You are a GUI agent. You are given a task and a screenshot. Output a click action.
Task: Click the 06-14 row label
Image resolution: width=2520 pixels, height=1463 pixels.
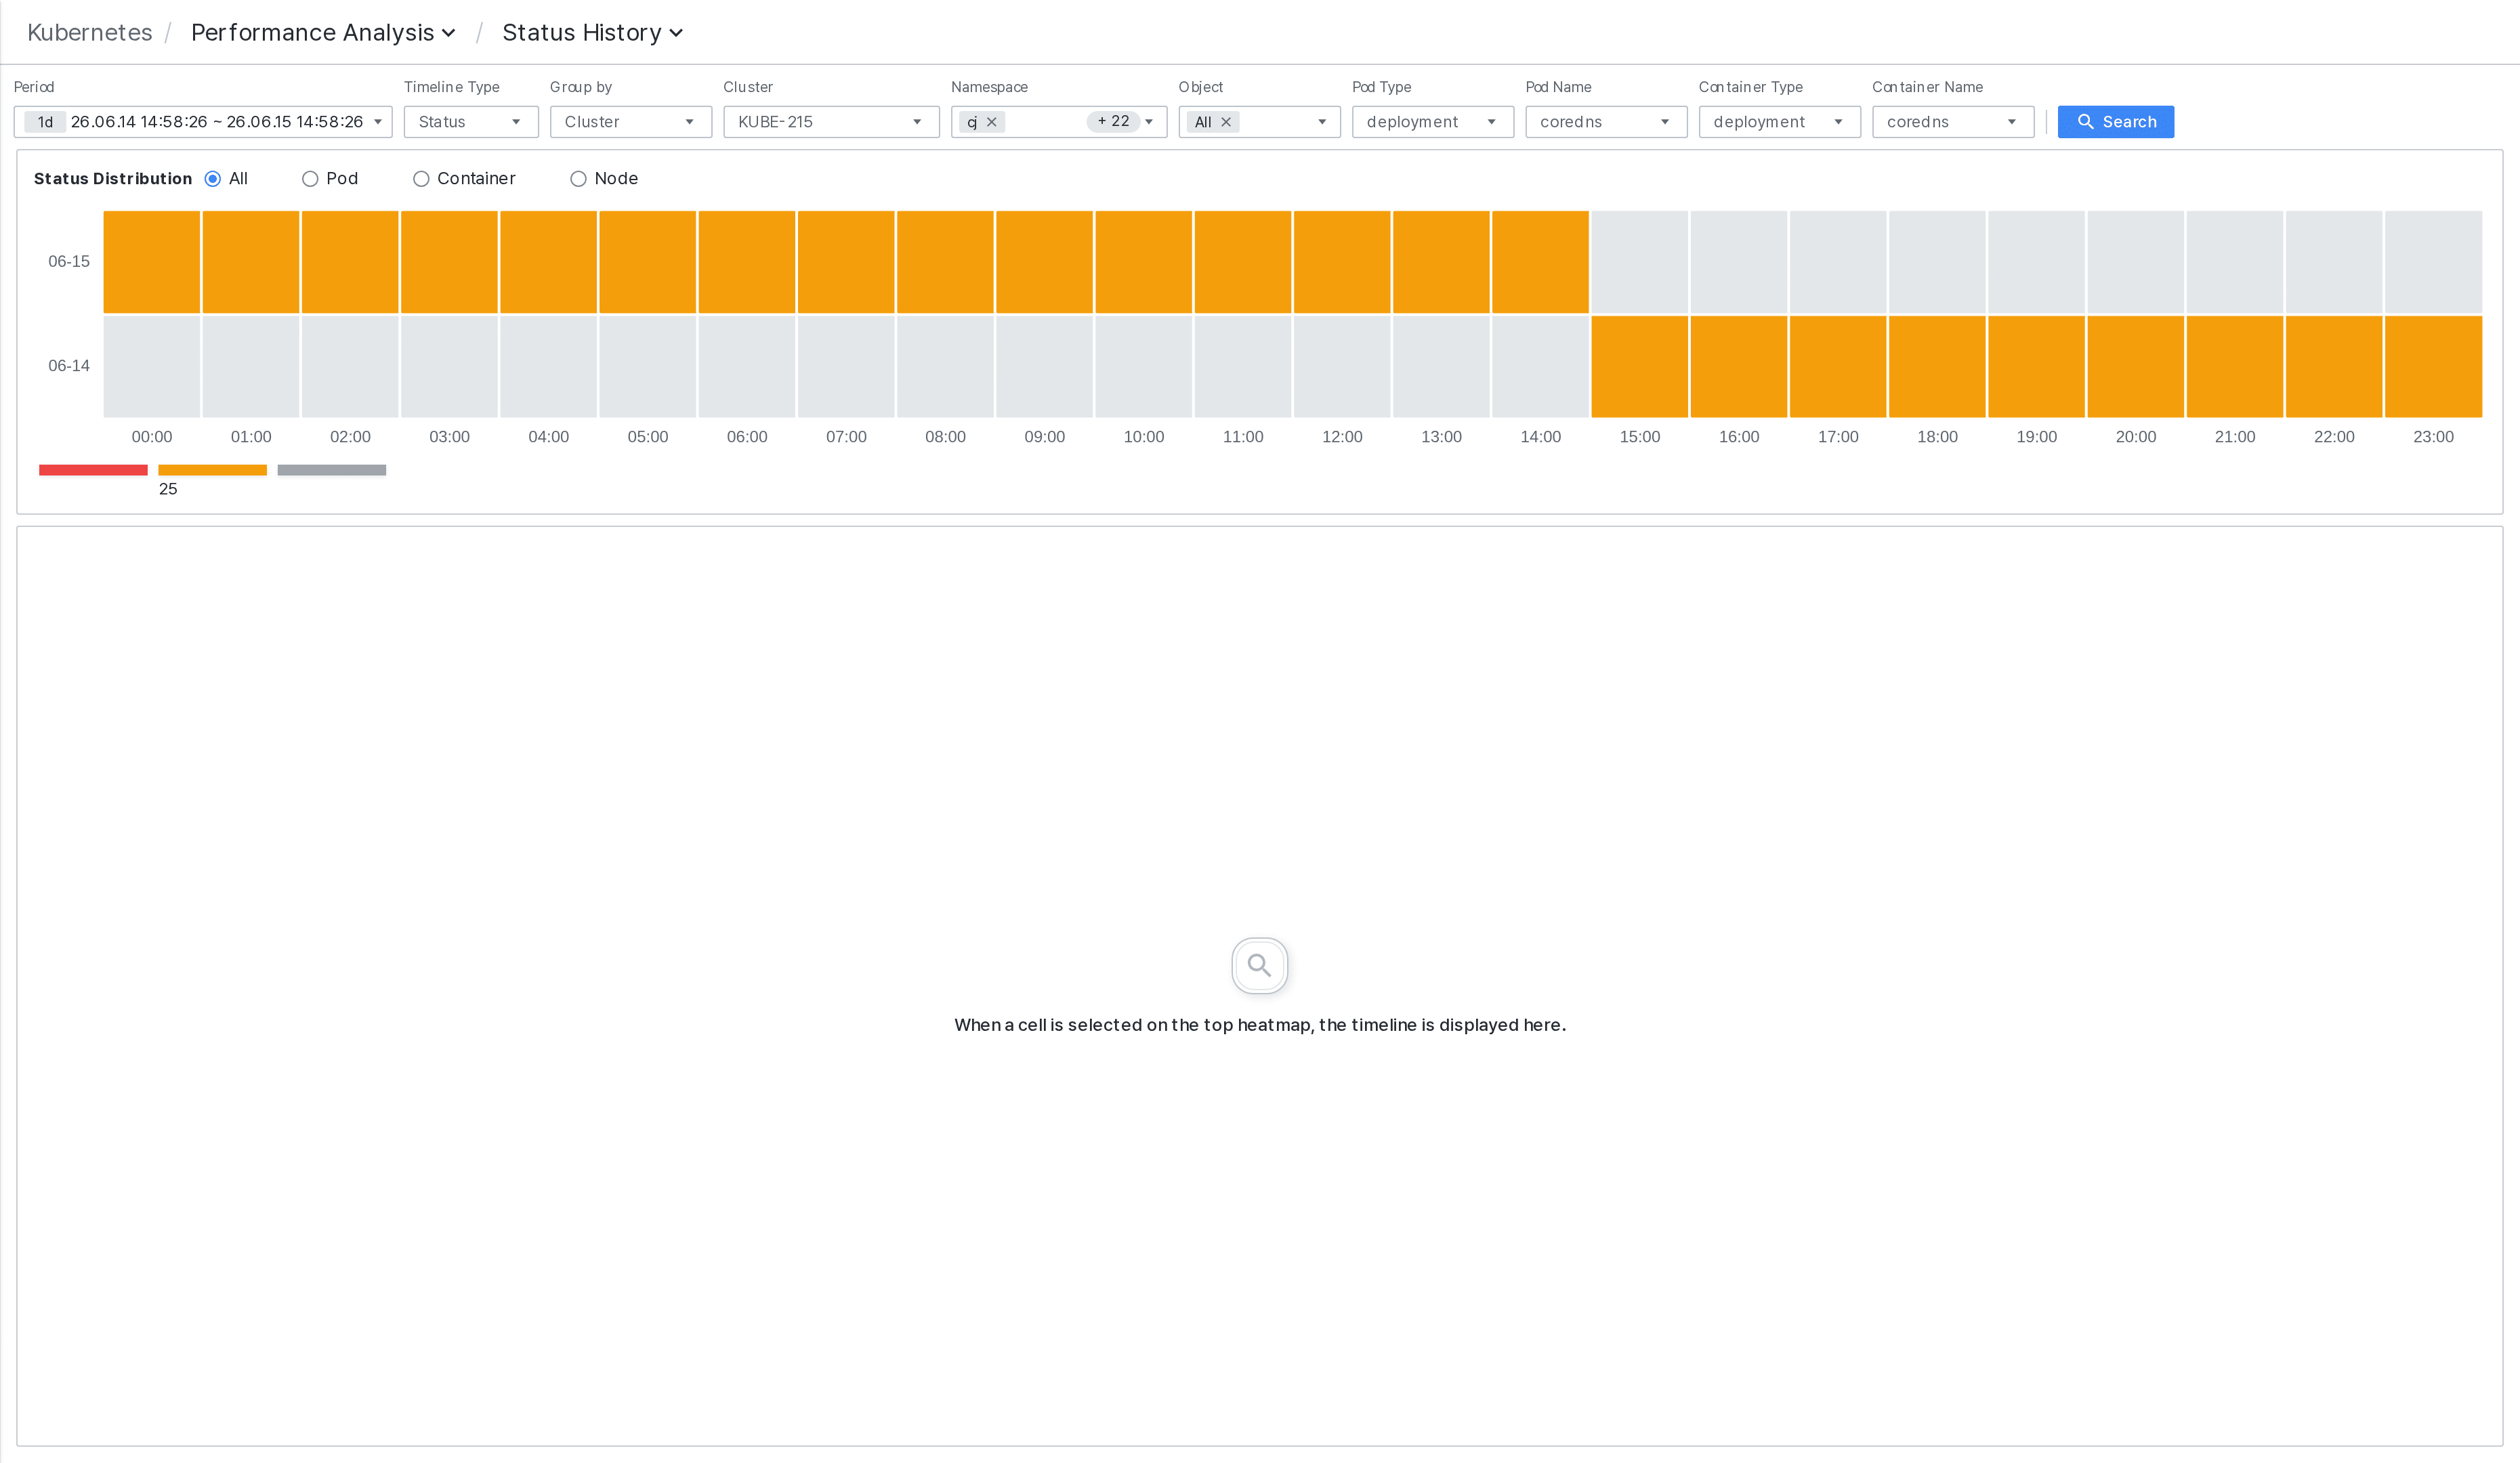(69, 366)
